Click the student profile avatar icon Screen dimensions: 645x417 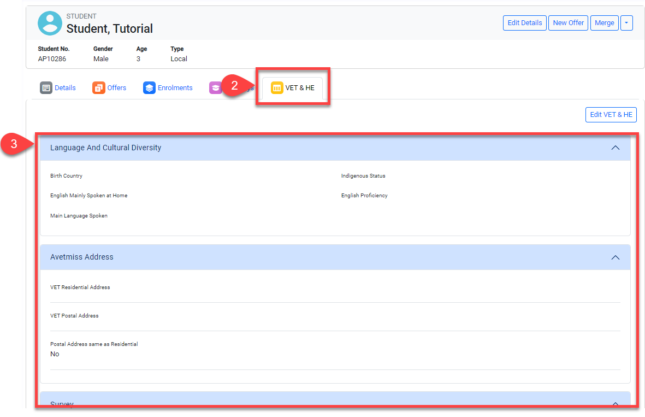[50, 24]
